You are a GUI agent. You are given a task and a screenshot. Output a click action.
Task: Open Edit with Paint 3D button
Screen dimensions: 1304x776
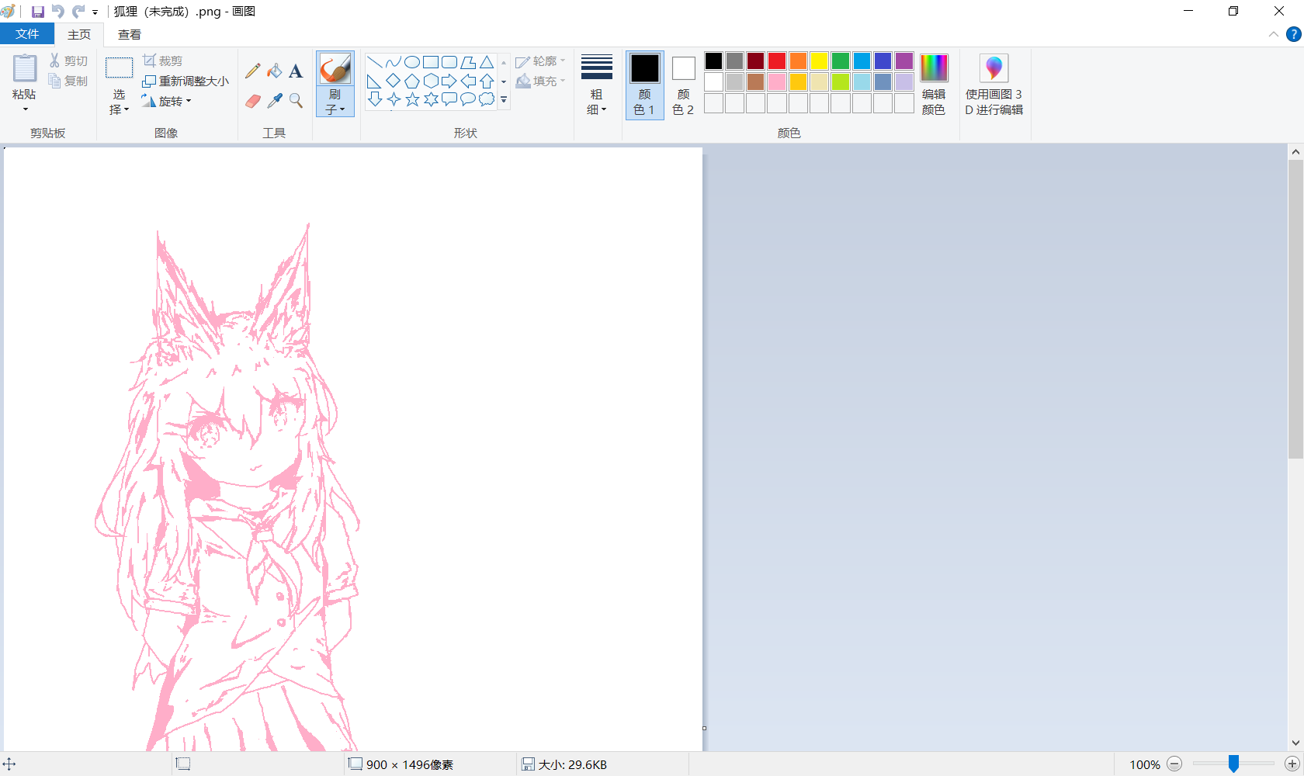[x=994, y=85]
